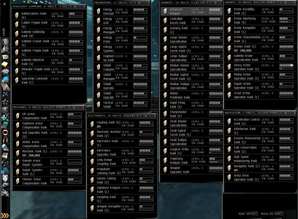Click the Sensor Linking level progress bar
The height and width of the screenshot is (219, 298).
click(x=146, y=179)
